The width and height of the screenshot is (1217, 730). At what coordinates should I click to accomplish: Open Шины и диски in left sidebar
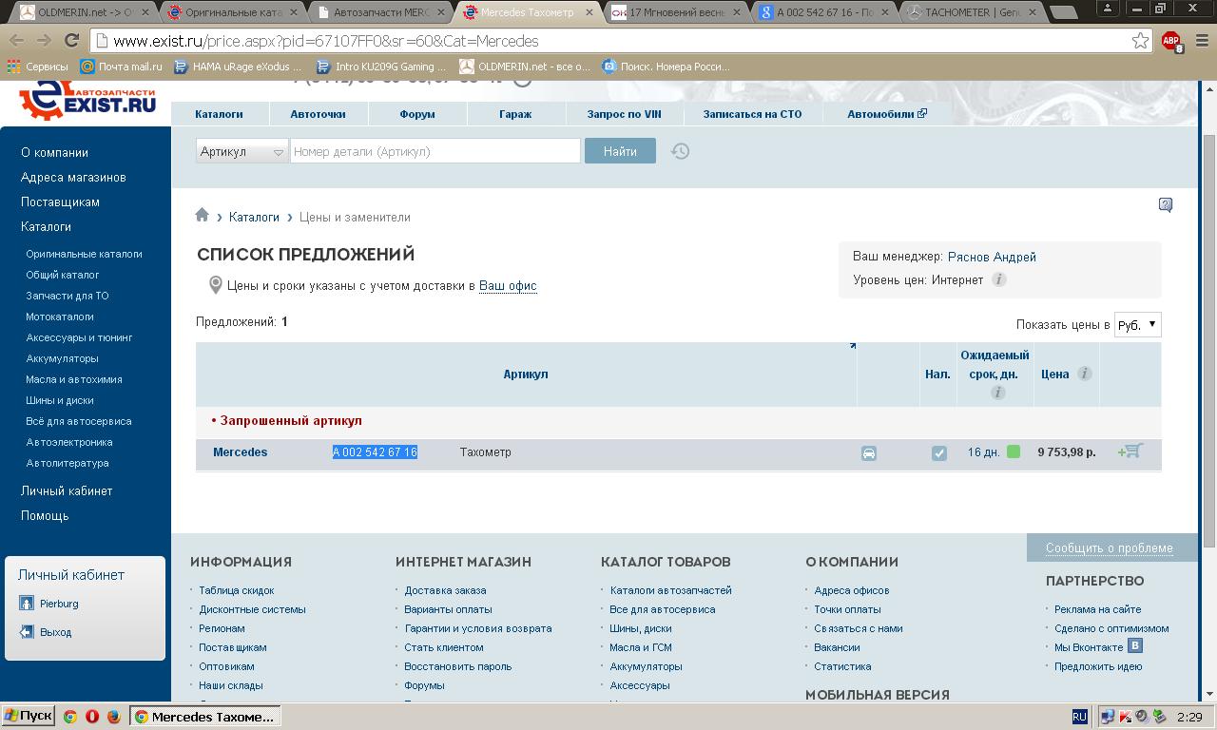click(59, 400)
